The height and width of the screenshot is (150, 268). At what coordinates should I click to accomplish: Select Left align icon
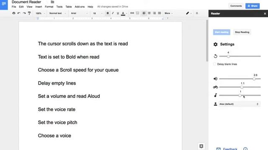coord(144,13)
